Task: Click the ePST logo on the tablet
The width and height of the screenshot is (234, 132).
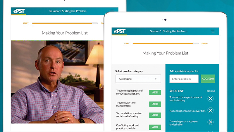Action: pyautogui.click(x=120, y=31)
